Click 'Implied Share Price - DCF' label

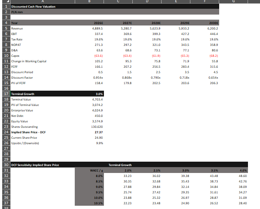[x=28, y=132]
